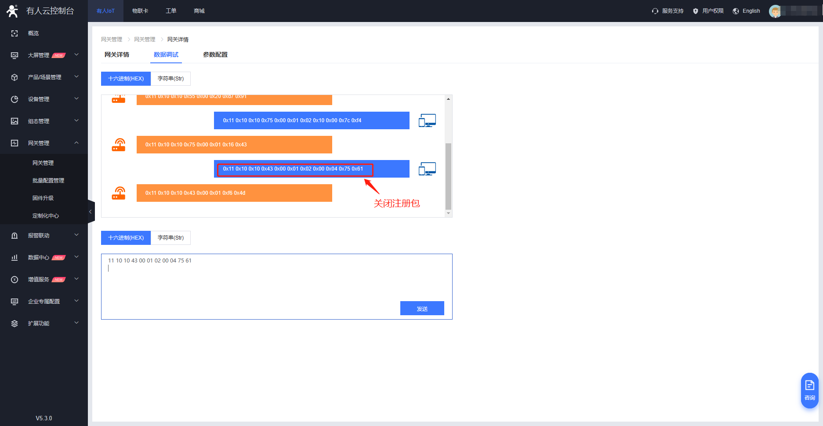Click inside the hex command input box

(277, 277)
